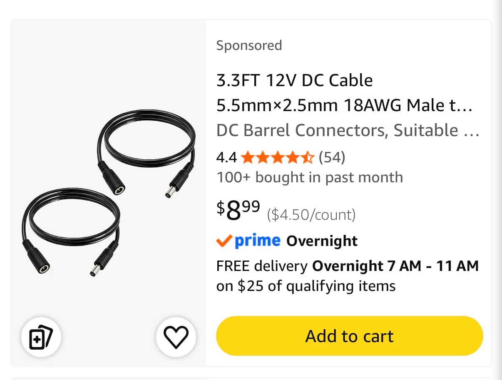Click the $8.99 price
502x380 pixels.
[238, 211]
